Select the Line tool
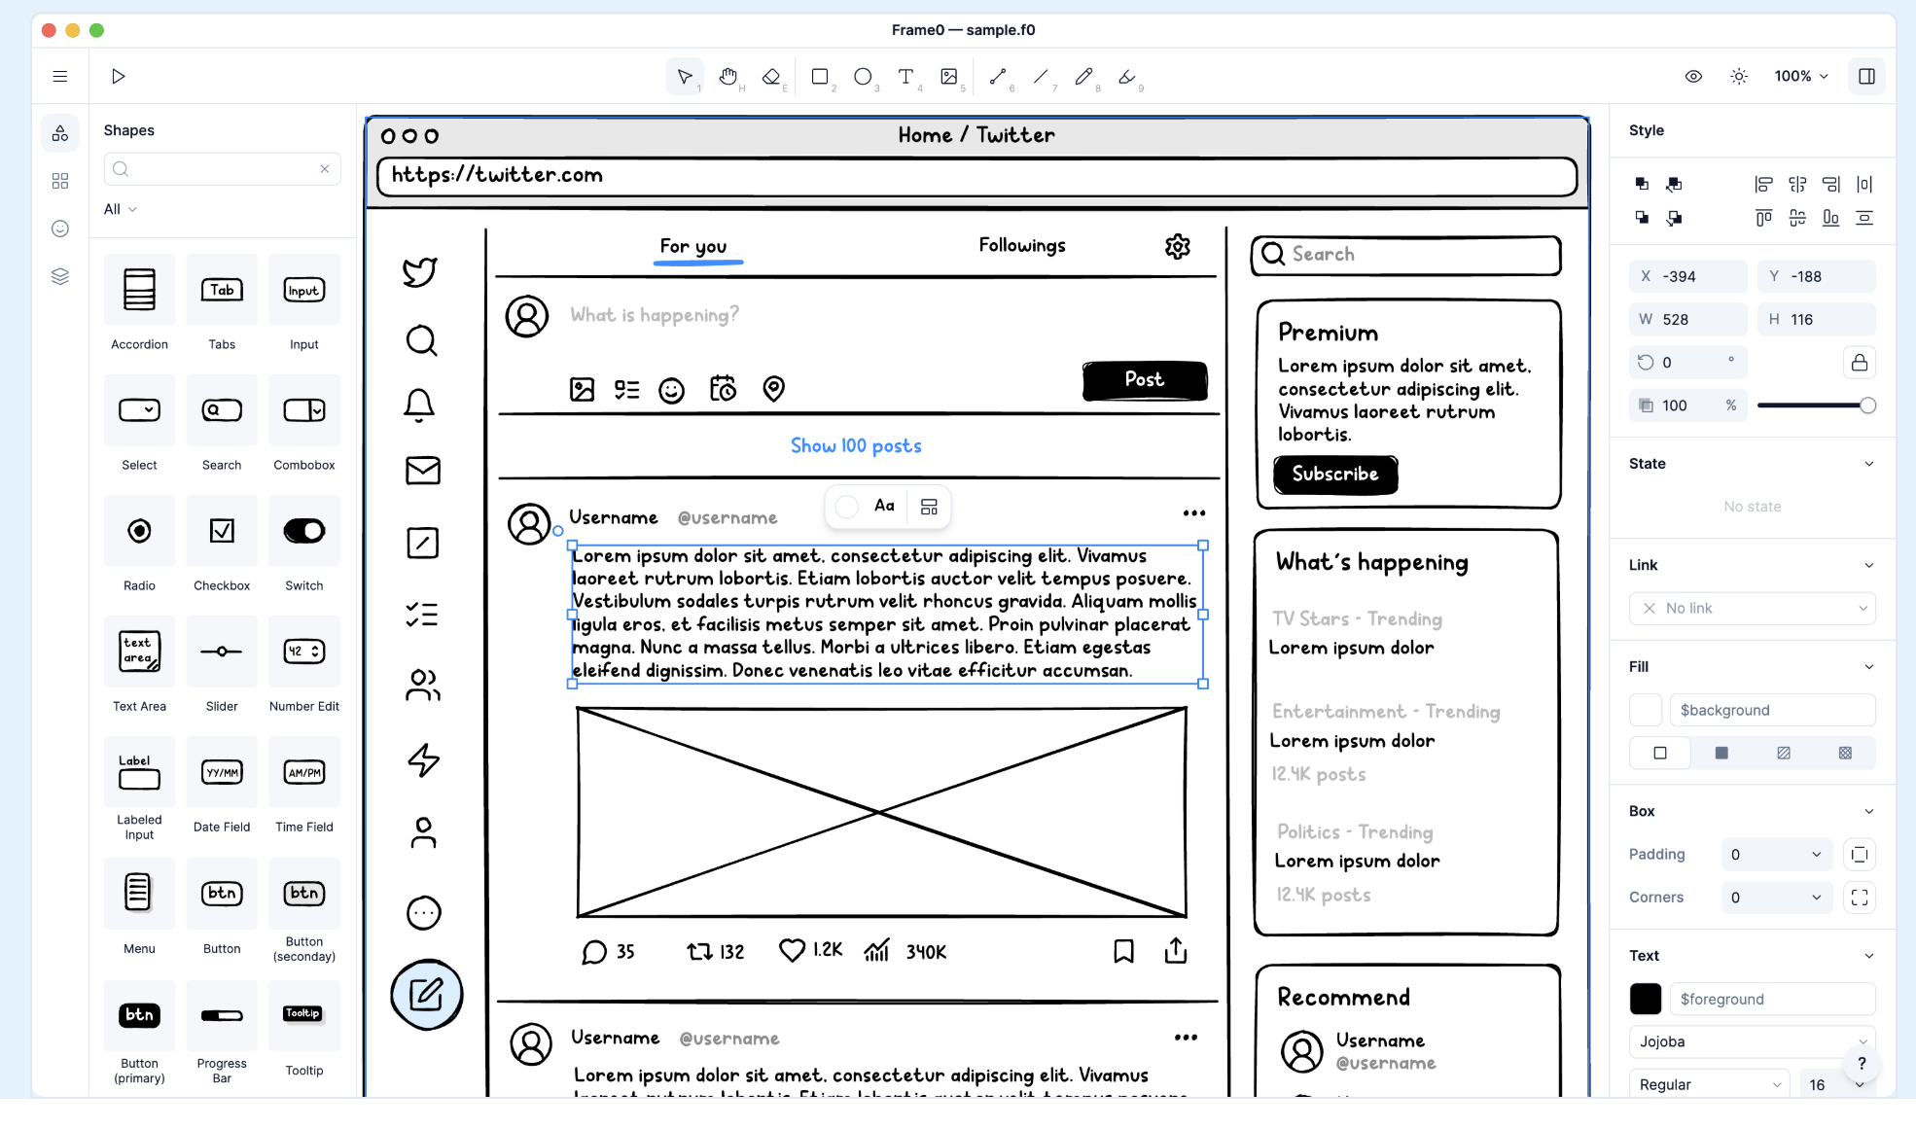Image resolution: width=1916 pixels, height=1128 pixels. (1041, 77)
